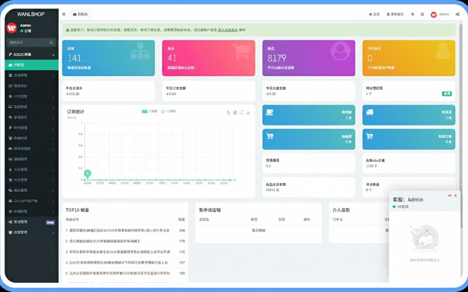Image resolution: width=468 pixels, height=292 pixels.
Task: Click the red W avatar in sidebar
Action: pos(11,28)
